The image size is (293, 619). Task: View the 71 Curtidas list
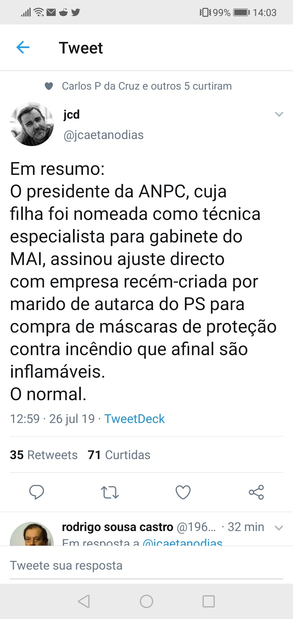[119, 455]
